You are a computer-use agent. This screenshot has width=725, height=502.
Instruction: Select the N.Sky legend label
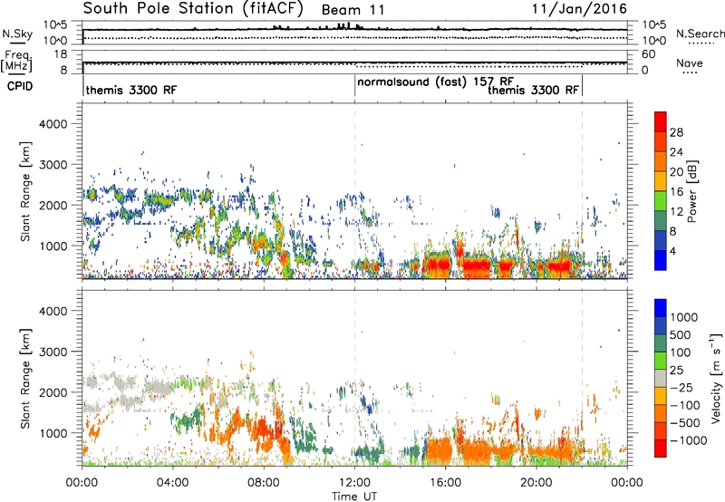tap(17, 34)
